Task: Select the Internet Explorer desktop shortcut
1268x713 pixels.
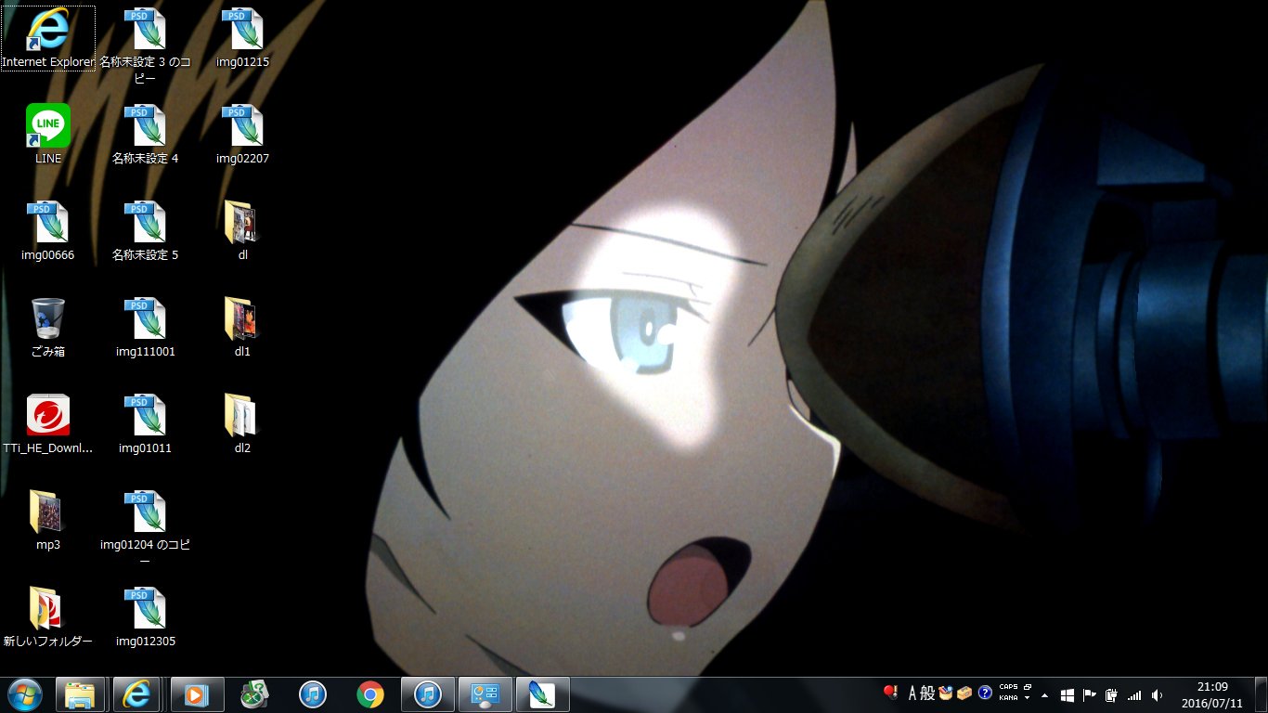Action: [48, 38]
